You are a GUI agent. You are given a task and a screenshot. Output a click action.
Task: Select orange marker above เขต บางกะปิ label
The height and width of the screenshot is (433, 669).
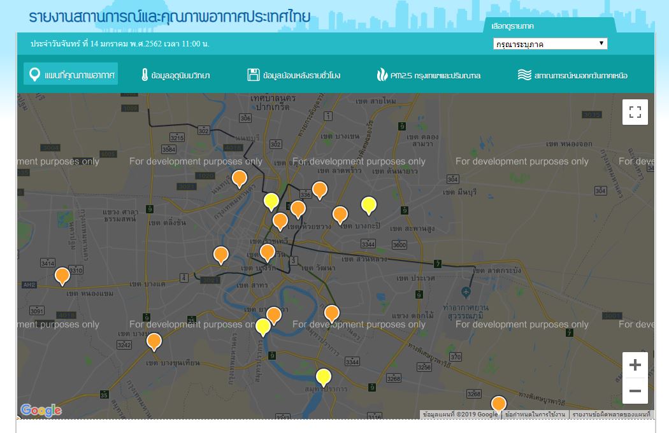point(340,215)
